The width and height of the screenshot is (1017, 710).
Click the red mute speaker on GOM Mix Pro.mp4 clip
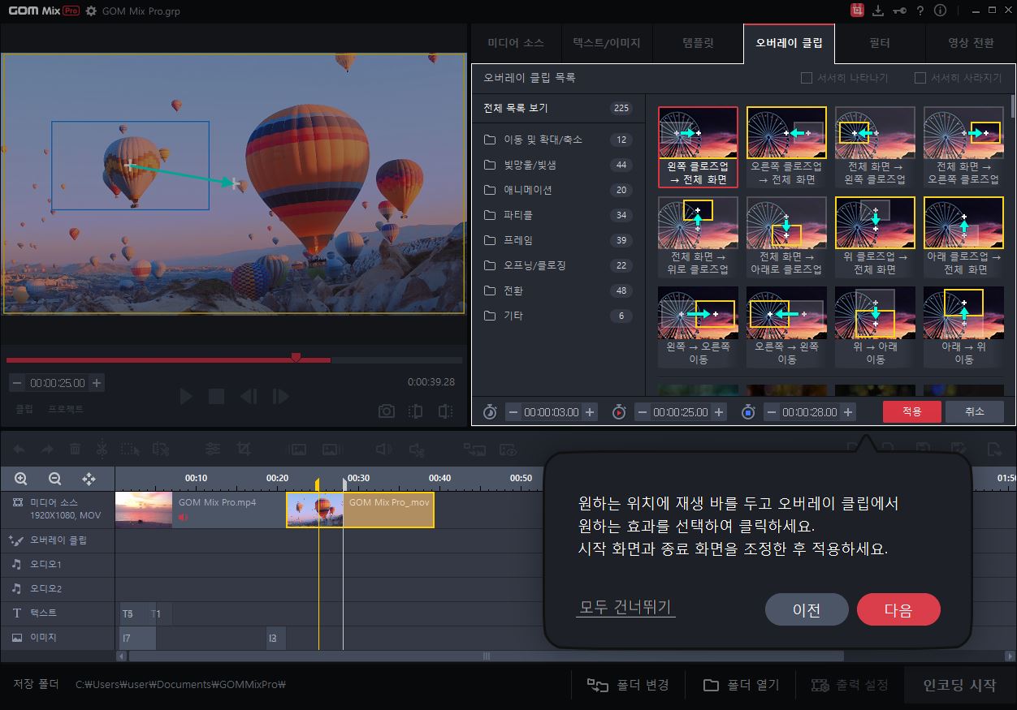183,517
